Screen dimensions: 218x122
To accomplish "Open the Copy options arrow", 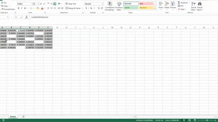I will coord(10,6).
